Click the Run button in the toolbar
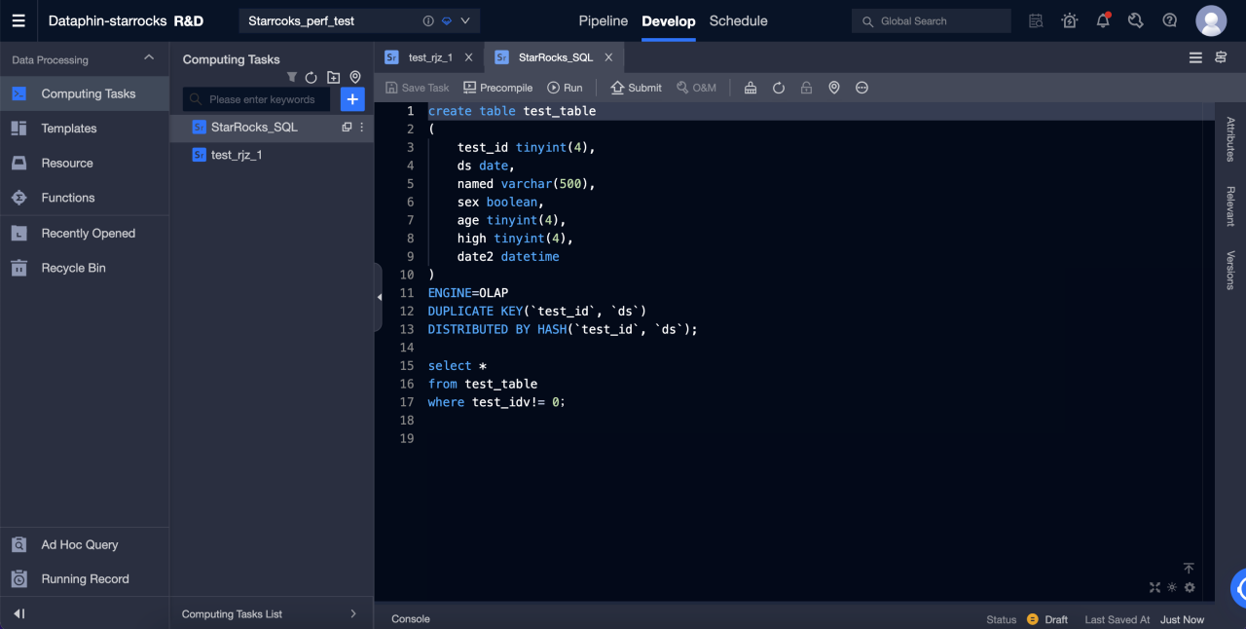1246x629 pixels. tap(565, 88)
